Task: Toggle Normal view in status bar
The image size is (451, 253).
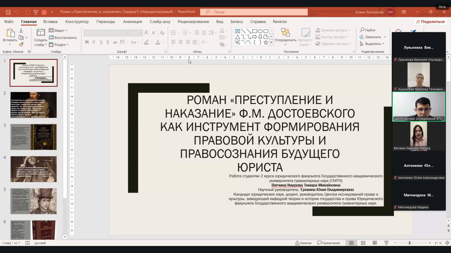Action: (x=351, y=243)
